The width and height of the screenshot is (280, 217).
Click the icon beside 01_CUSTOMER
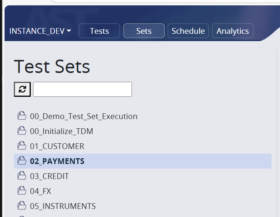tap(22, 146)
